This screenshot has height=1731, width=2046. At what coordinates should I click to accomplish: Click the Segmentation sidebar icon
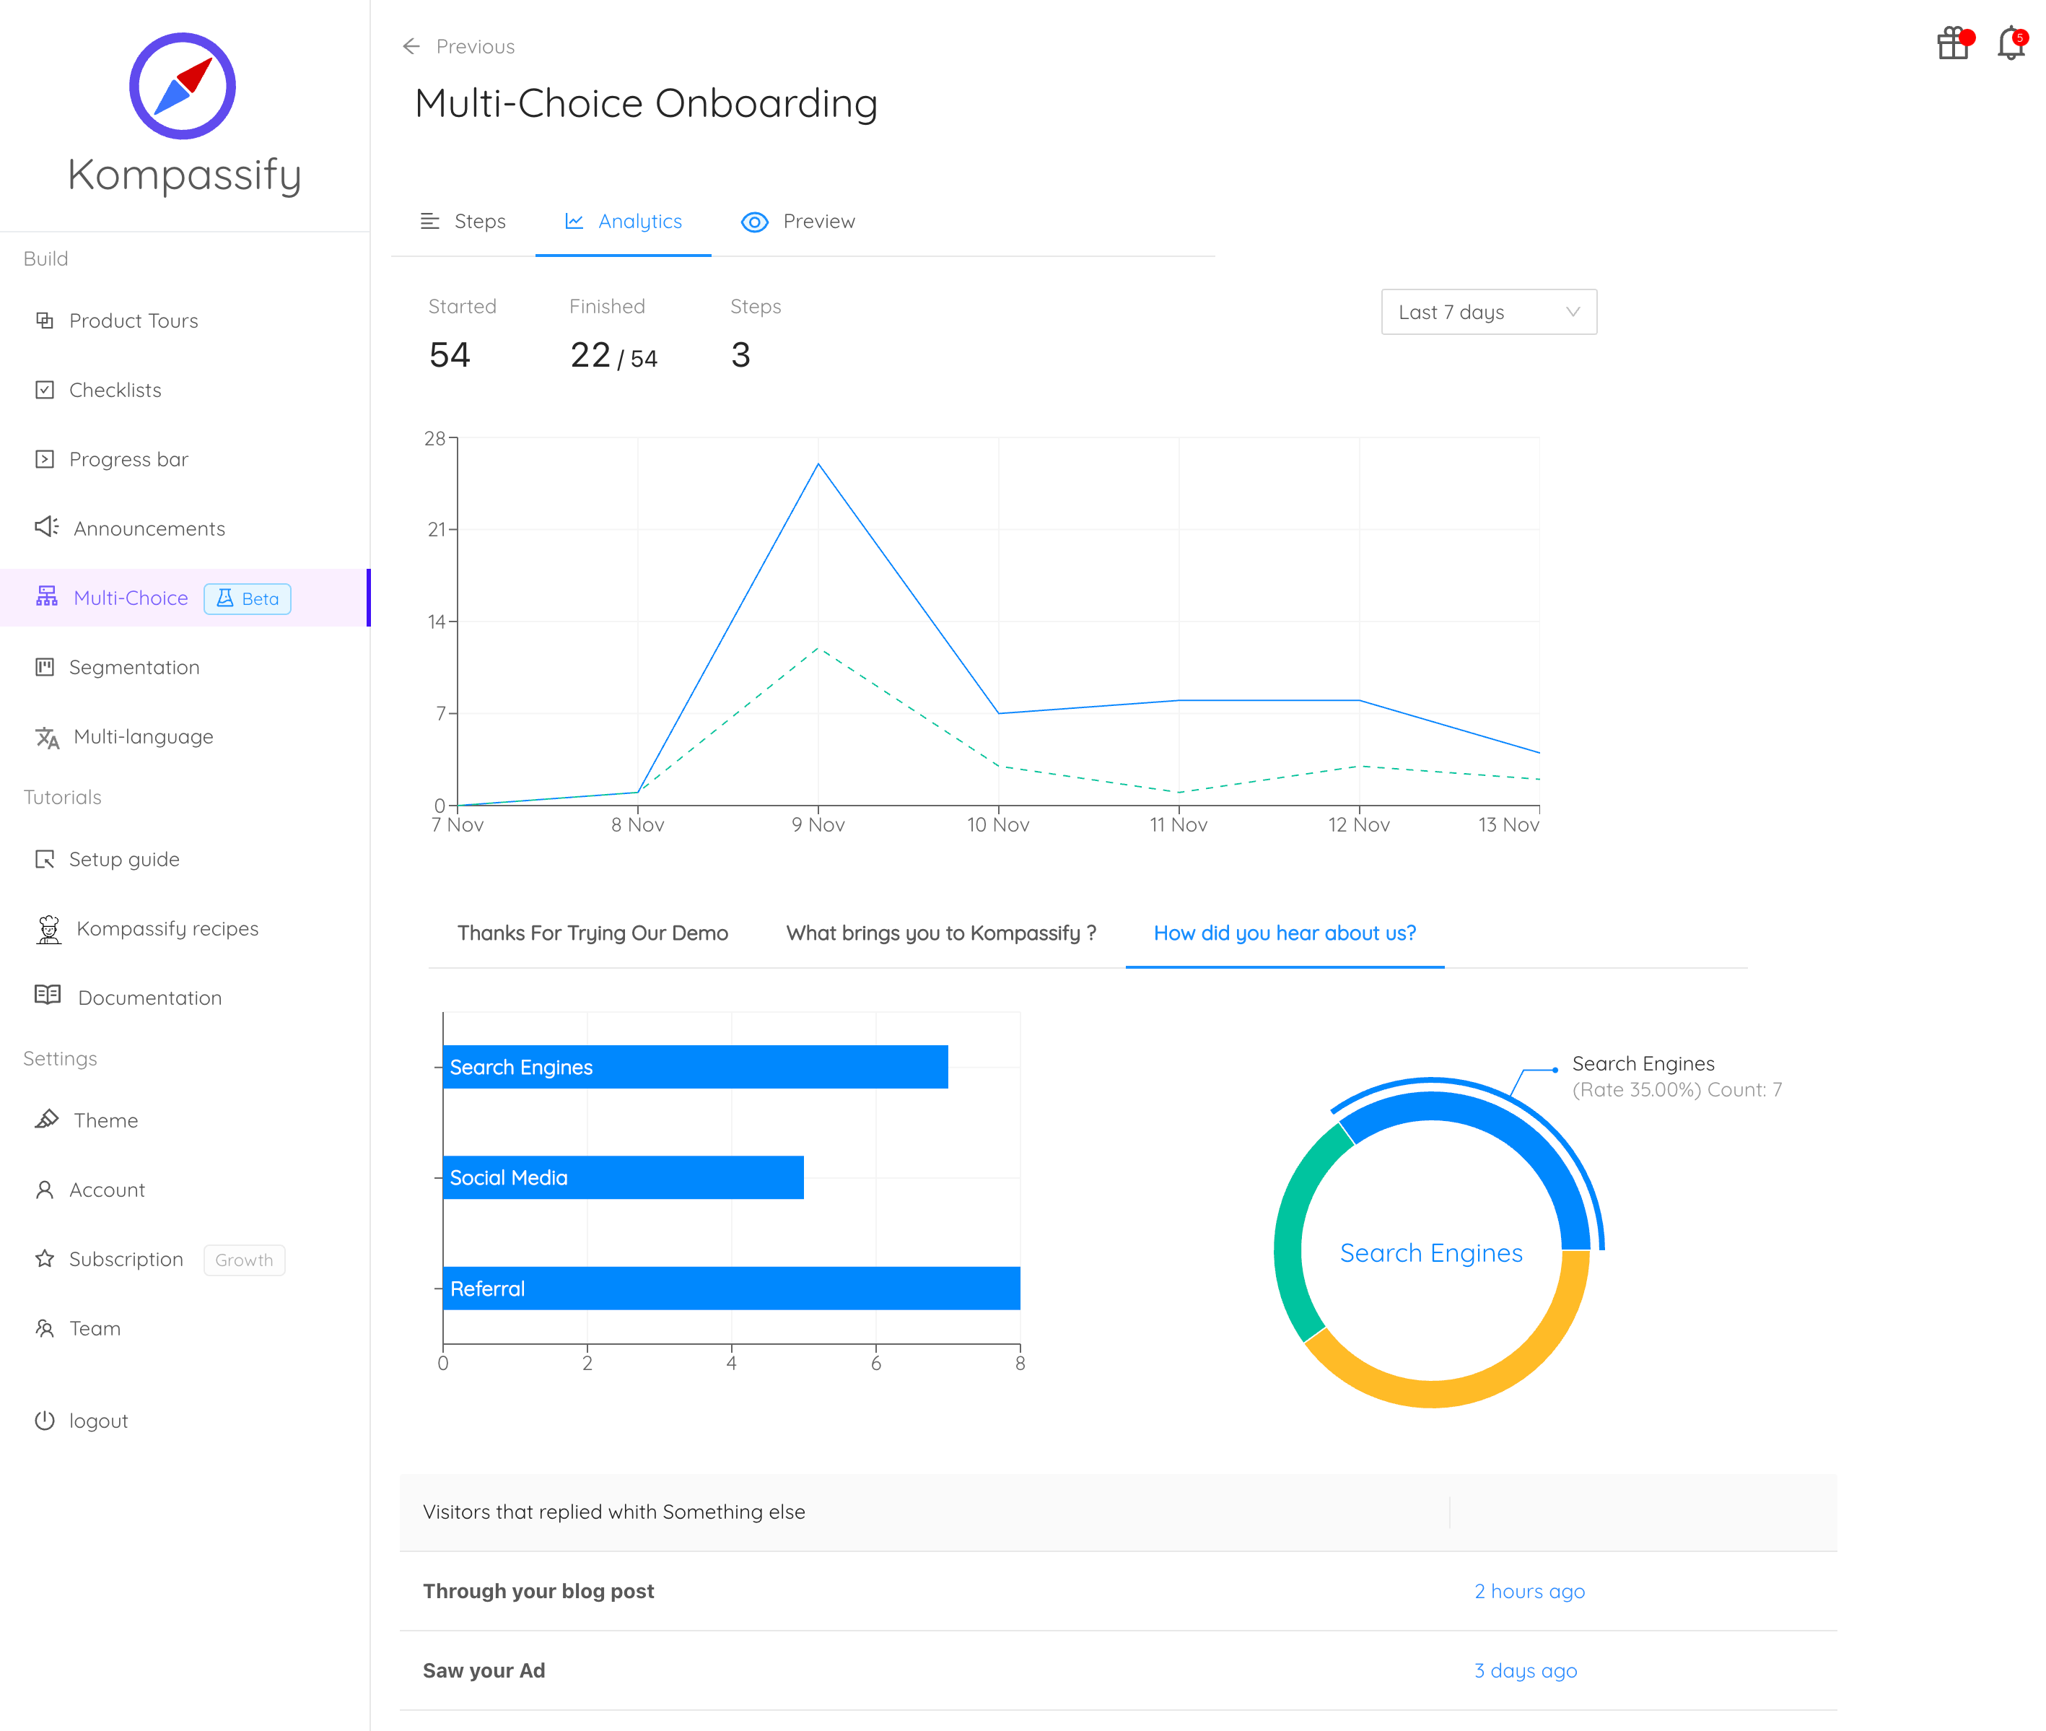[x=45, y=667]
